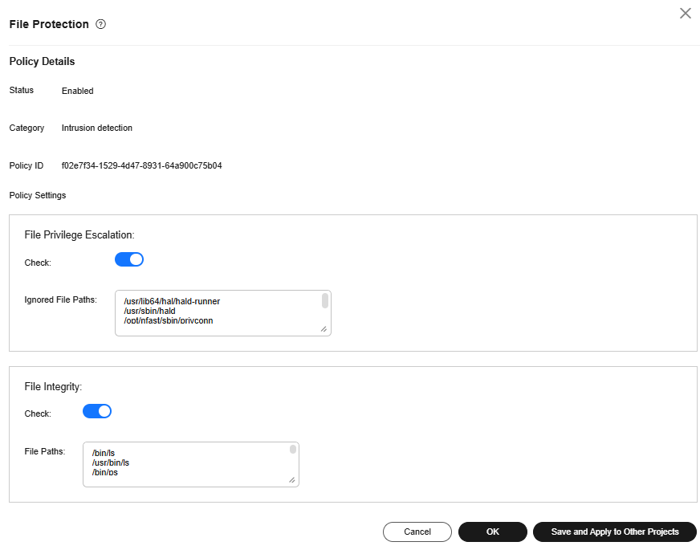Click resize handle of Ignored File Paths box
Image resolution: width=700 pixels, height=550 pixels.
coord(324,329)
